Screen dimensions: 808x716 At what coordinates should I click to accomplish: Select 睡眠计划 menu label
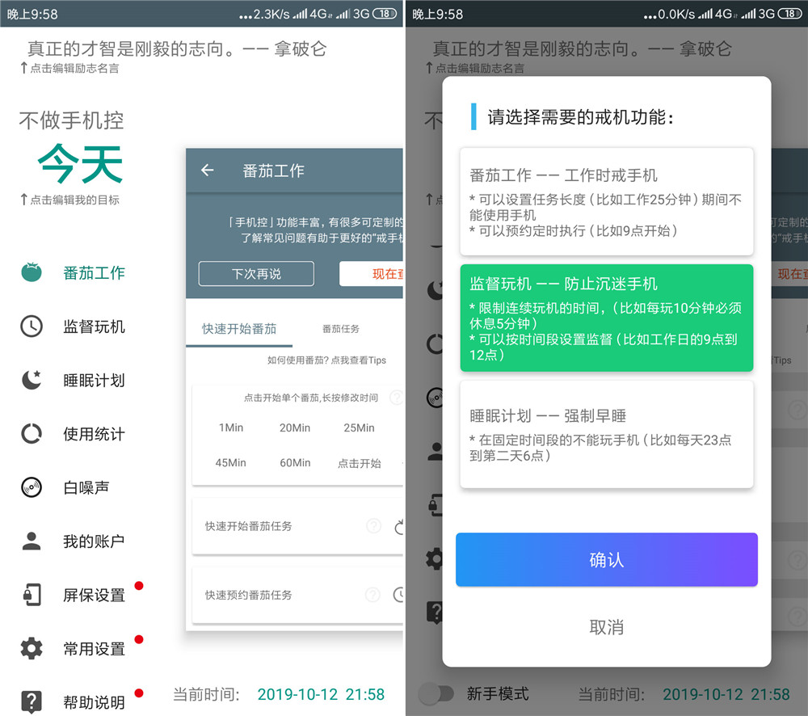click(x=94, y=381)
